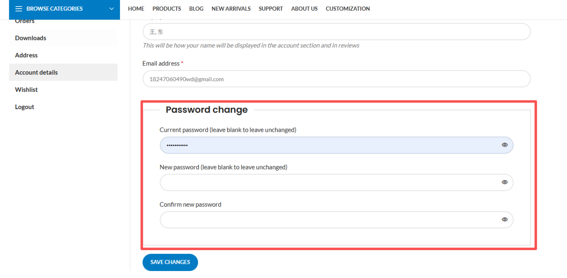
Task: Expand the Browse Categories dropdown chevron
Action: click(x=112, y=9)
